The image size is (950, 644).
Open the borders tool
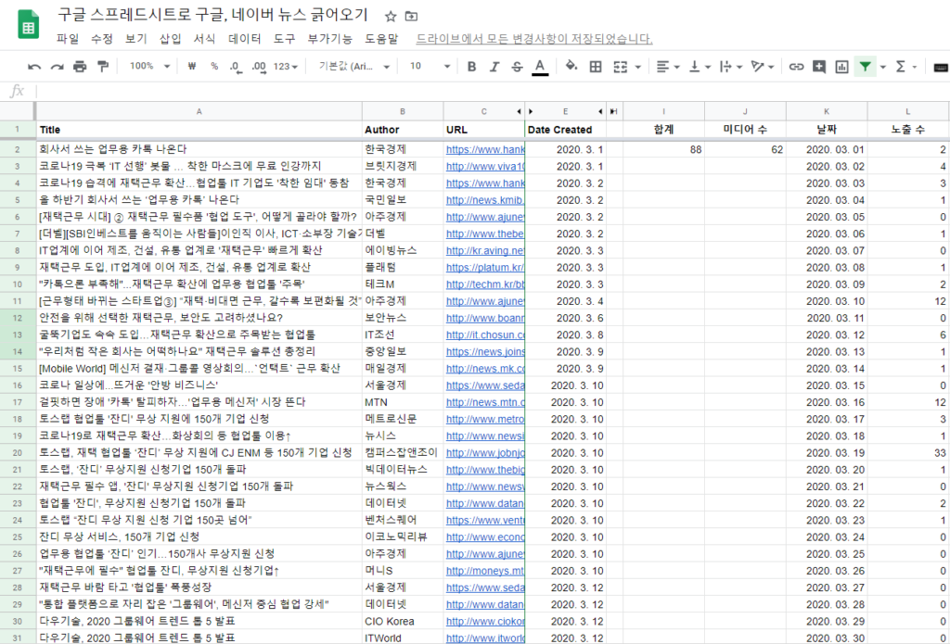click(x=596, y=67)
